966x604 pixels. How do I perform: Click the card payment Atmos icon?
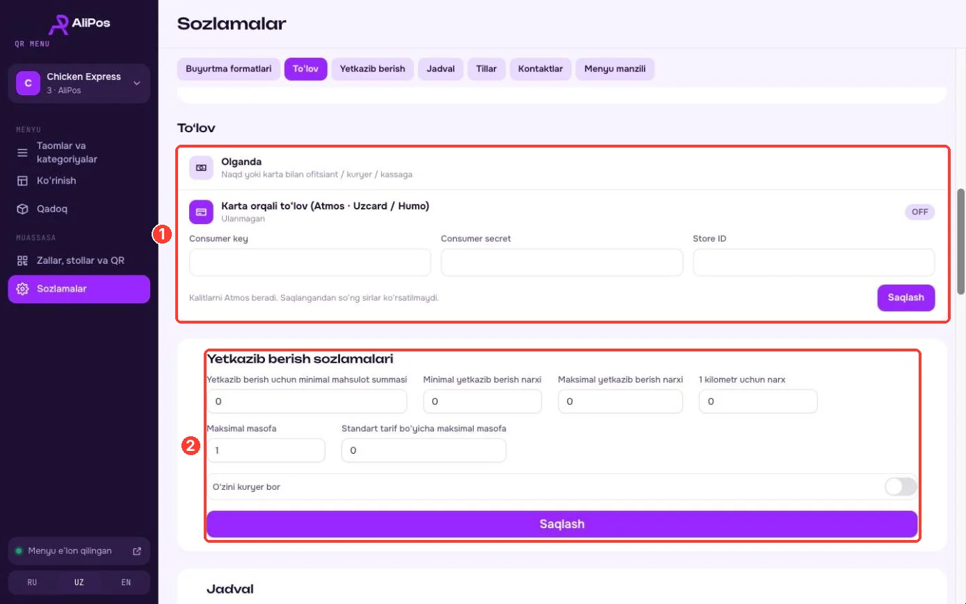[201, 212]
